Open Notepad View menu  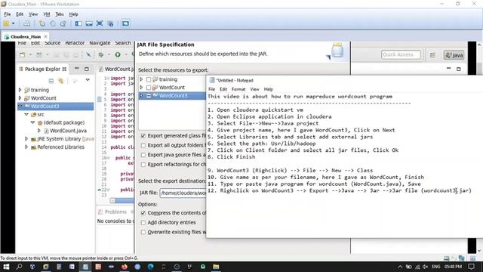pyautogui.click(x=254, y=89)
